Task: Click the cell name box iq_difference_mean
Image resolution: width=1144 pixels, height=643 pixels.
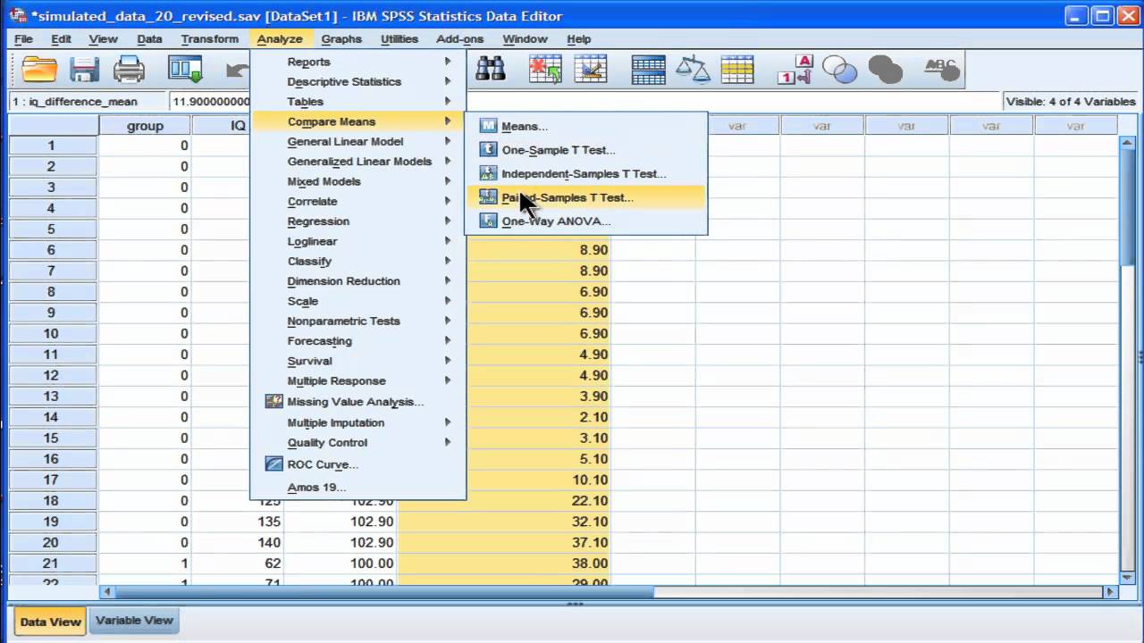Action: (x=87, y=101)
